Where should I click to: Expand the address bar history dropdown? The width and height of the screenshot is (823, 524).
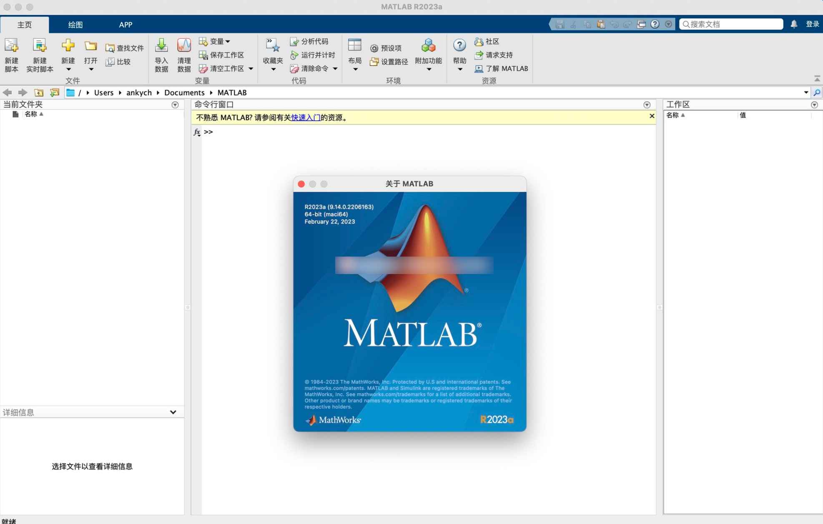click(806, 92)
